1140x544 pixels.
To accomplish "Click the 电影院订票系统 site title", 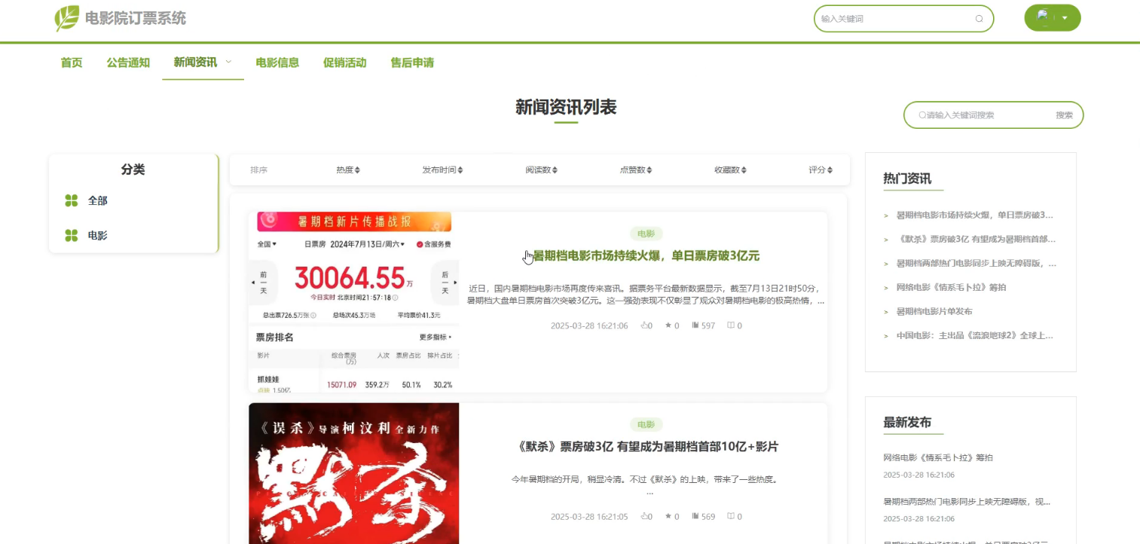I will click(x=136, y=18).
